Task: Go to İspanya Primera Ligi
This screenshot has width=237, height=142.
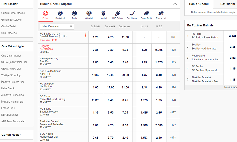Action: 13,82
